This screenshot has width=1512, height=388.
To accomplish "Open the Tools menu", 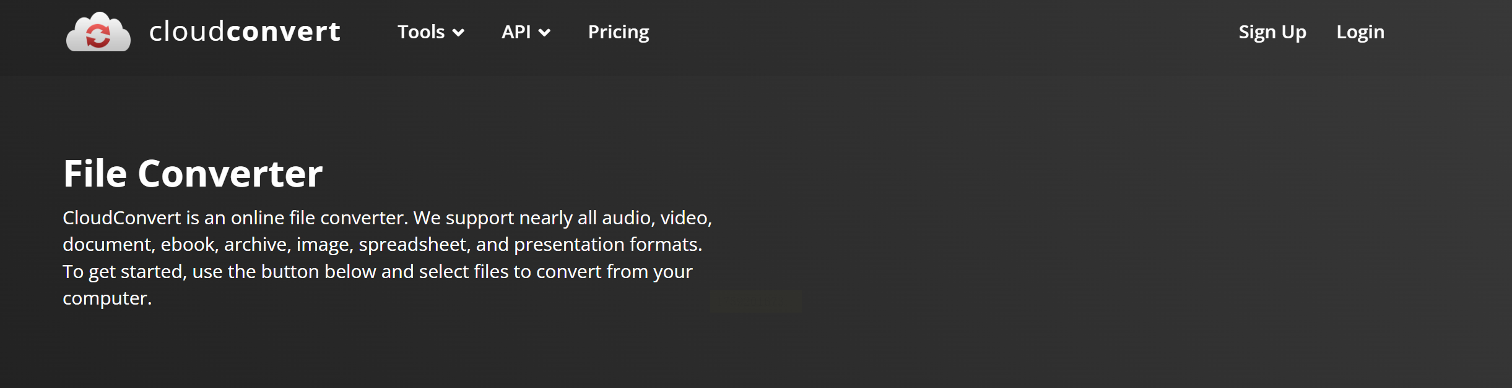I will click(x=422, y=32).
